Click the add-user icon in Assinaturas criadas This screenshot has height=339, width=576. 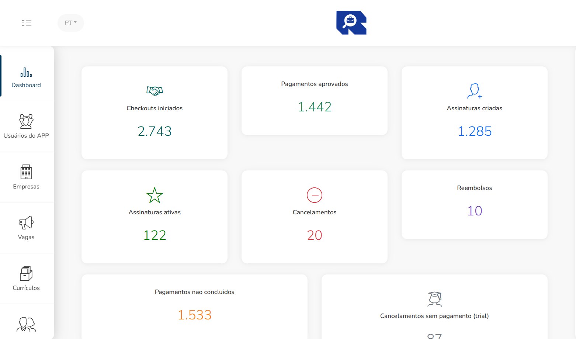pyautogui.click(x=475, y=91)
